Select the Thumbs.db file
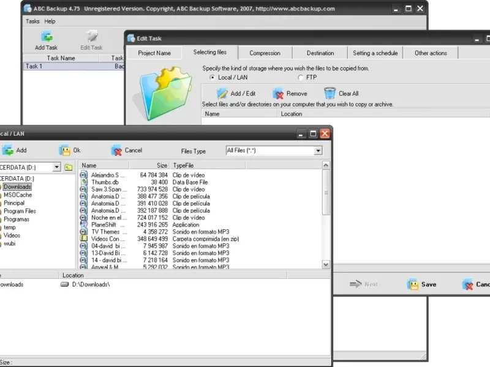Screen dimensions: 490x367 [105, 182]
